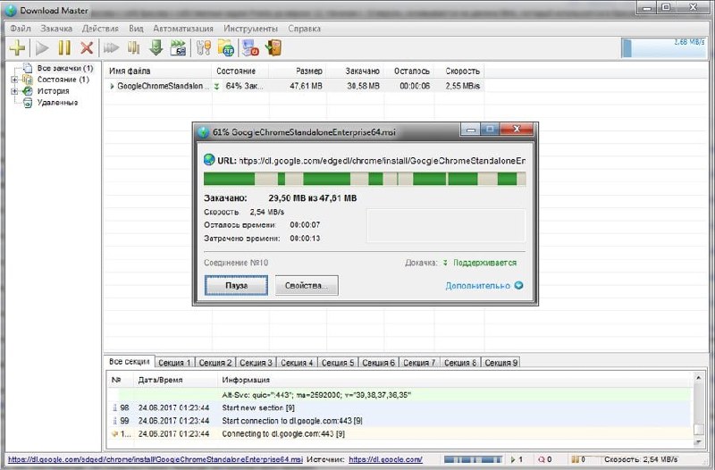Click the exit door toolbar icon
715x470 pixels.
point(273,47)
